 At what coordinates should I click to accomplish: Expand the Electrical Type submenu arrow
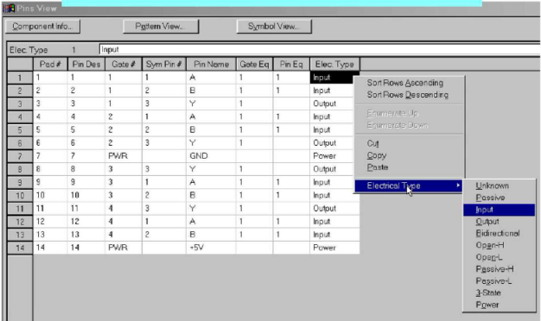coord(458,186)
